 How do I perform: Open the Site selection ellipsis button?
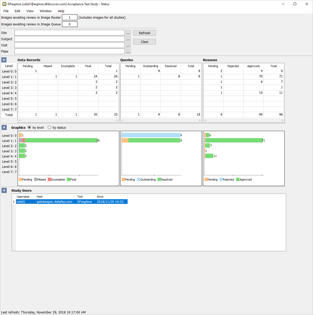(x=128, y=33)
